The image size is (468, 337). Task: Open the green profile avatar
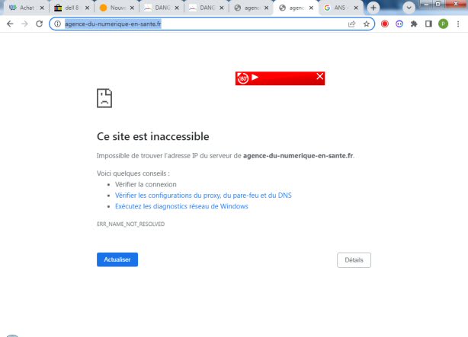pos(443,24)
